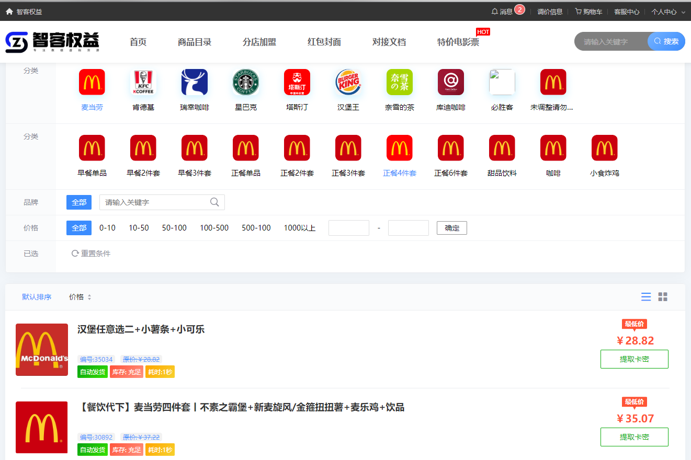691x460 pixels.
Task: Click the 确定 price confirm button
Action: point(451,228)
